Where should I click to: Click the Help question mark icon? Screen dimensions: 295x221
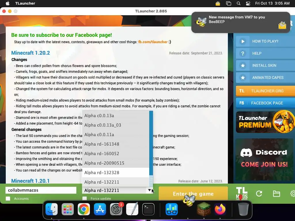243,53
